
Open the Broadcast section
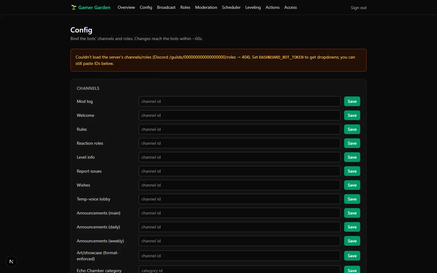coord(166,7)
